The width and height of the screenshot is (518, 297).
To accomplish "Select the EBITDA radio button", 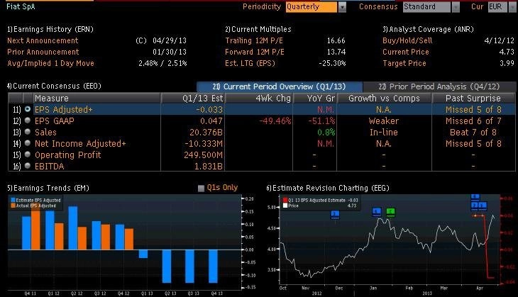I will [28, 166].
